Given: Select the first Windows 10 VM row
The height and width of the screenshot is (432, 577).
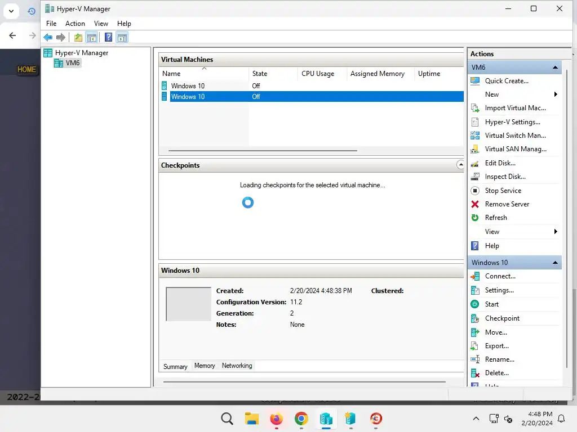Looking at the screenshot, I should tap(312, 86).
